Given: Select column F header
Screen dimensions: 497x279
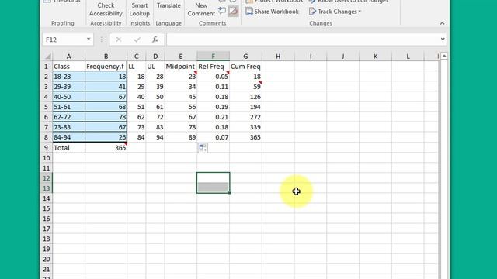Looking at the screenshot, I should click(213, 57).
